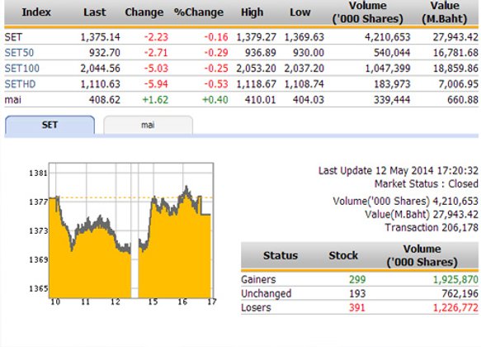Select mai value 660.88
The width and height of the screenshot is (481, 347).
click(x=463, y=100)
